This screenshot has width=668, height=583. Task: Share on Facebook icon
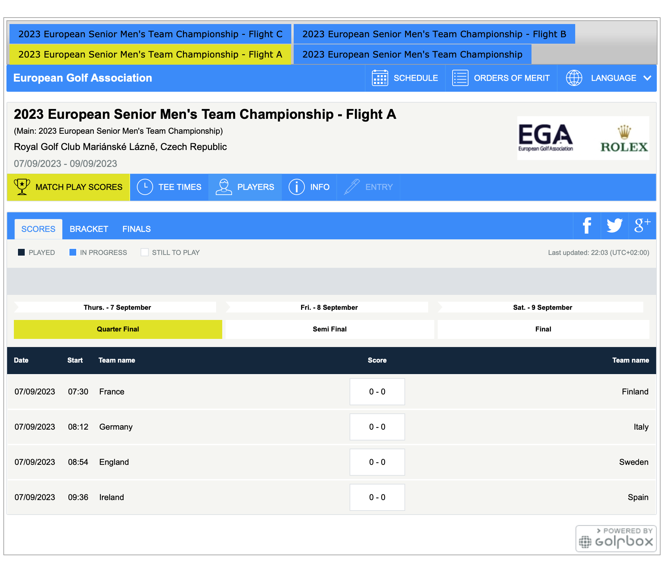(587, 226)
